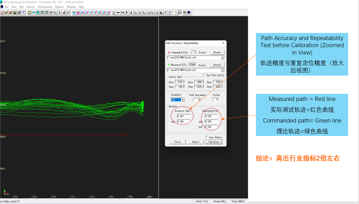Click the black up arrow pan icon
Image resolution: width=359 pixels, height=204 pixels.
click(127, 13)
